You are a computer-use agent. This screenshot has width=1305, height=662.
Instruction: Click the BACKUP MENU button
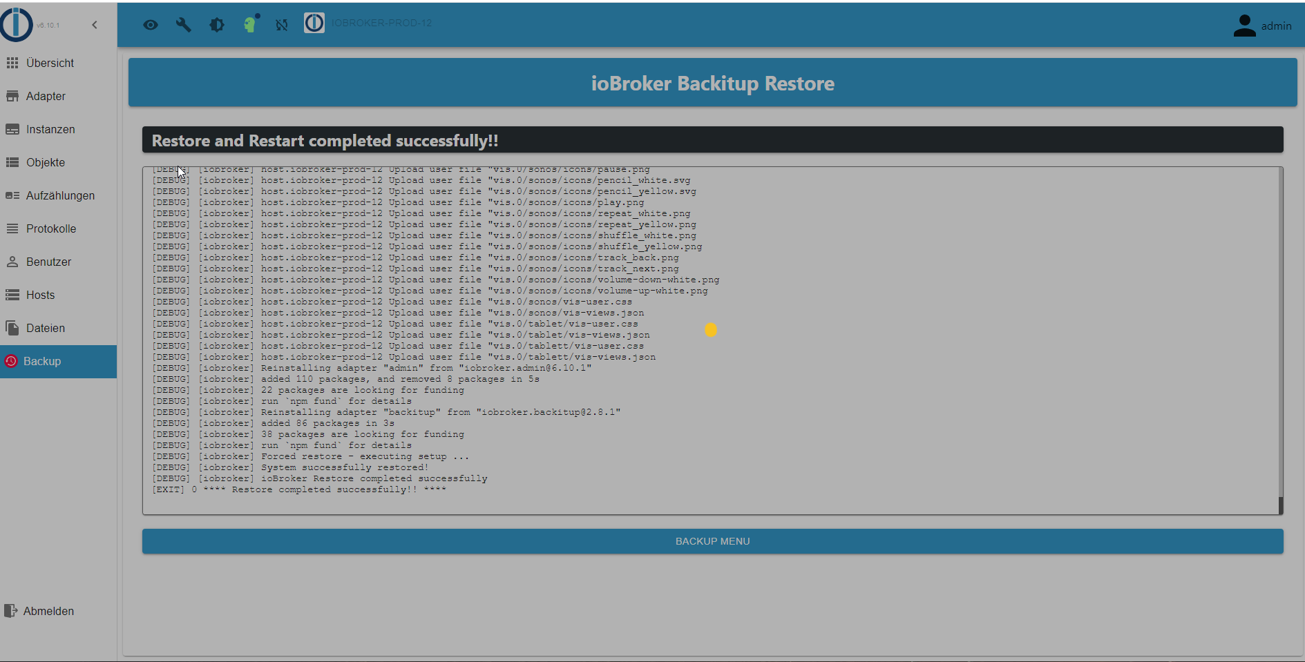pos(713,541)
